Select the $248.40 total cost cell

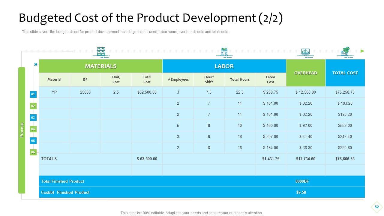[345, 136]
